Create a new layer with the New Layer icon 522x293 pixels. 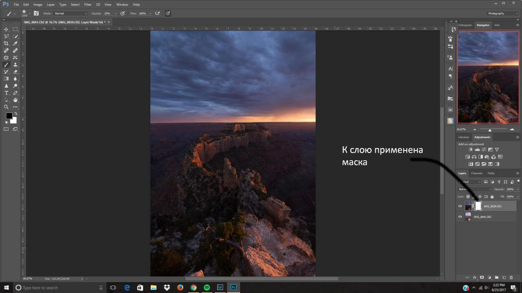(x=504, y=277)
